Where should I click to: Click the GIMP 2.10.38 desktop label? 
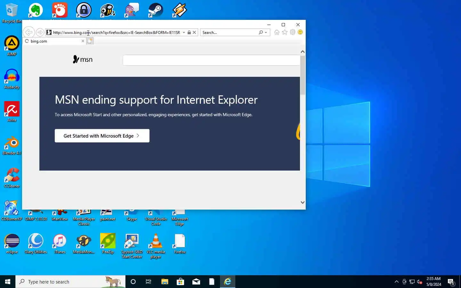36,219
